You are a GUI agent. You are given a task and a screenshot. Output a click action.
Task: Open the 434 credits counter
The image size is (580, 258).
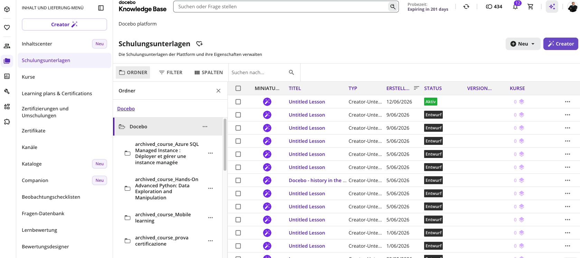(494, 7)
